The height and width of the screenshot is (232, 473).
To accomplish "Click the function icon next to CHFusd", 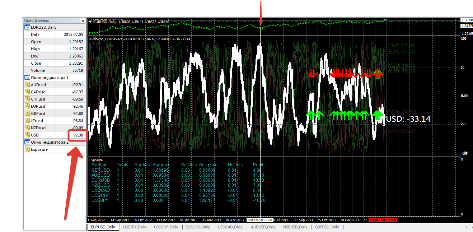I will [27, 99].
